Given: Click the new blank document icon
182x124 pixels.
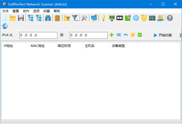Looking at the screenshot, I should 5,18.
